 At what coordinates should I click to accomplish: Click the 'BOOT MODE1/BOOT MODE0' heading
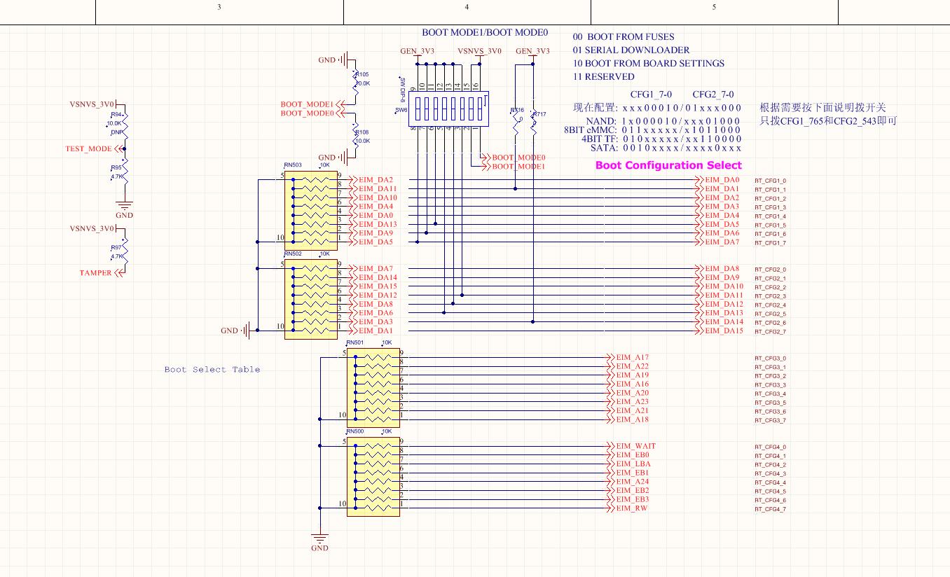pyautogui.click(x=485, y=32)
